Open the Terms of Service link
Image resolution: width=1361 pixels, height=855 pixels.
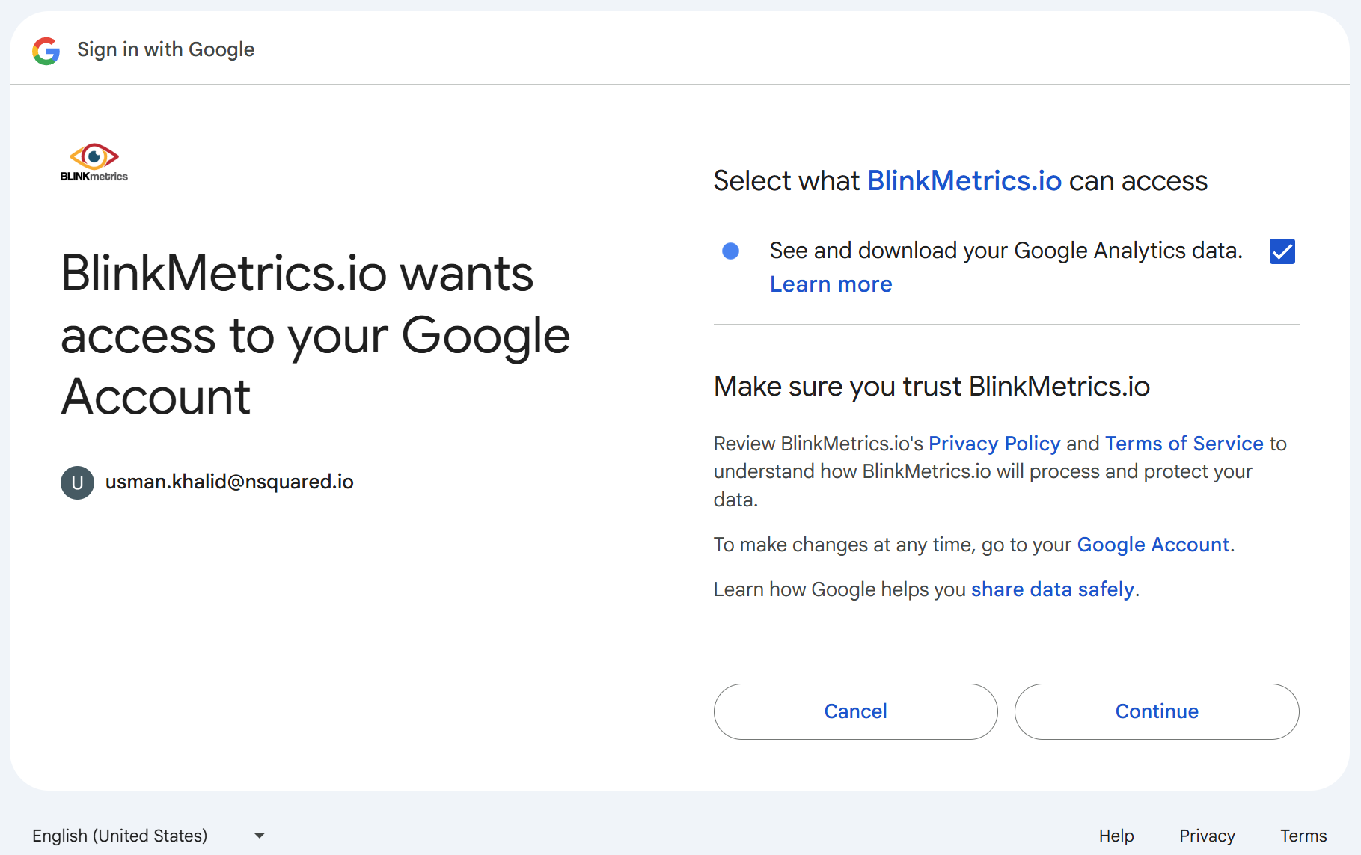point(1183,443)
